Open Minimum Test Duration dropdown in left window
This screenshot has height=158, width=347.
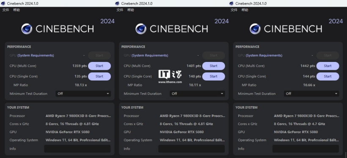point(83,94)
